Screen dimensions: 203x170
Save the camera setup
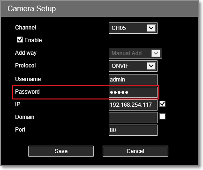tap(61, 151)
